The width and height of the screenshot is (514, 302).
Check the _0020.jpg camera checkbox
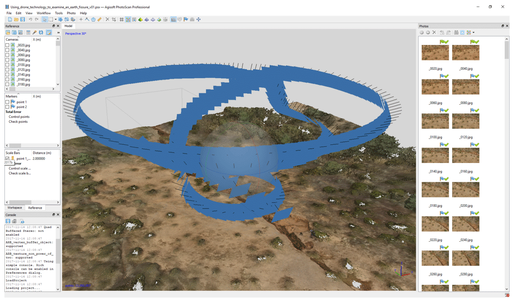7,45
